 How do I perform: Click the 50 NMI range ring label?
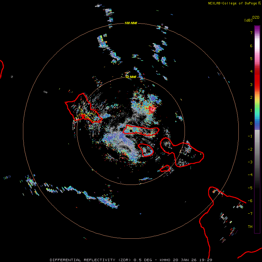pos(131,77)
